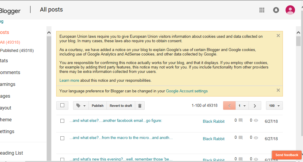Open Settings in the sidebar
The width and height of the screenshot is (303, 162).
point(7,131)
